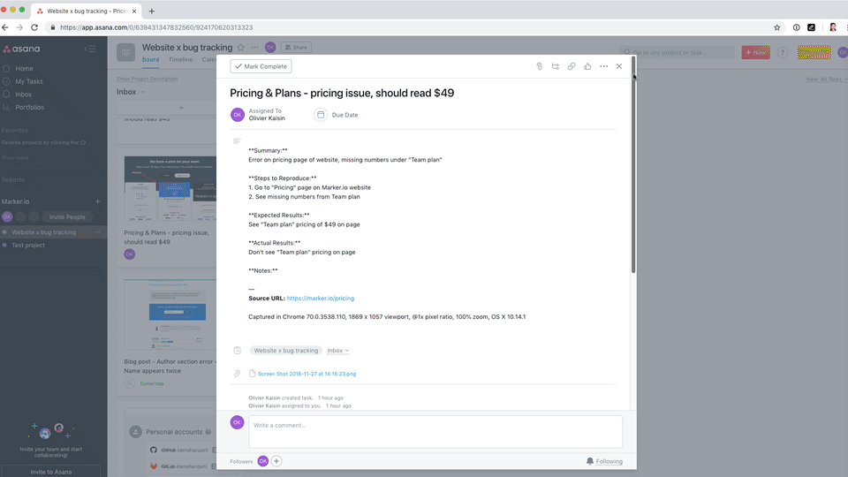Image resolution: width=848 pixels, height=477 pixels.
Task: Select Test project in the sidebar
Action: [28, 246]
